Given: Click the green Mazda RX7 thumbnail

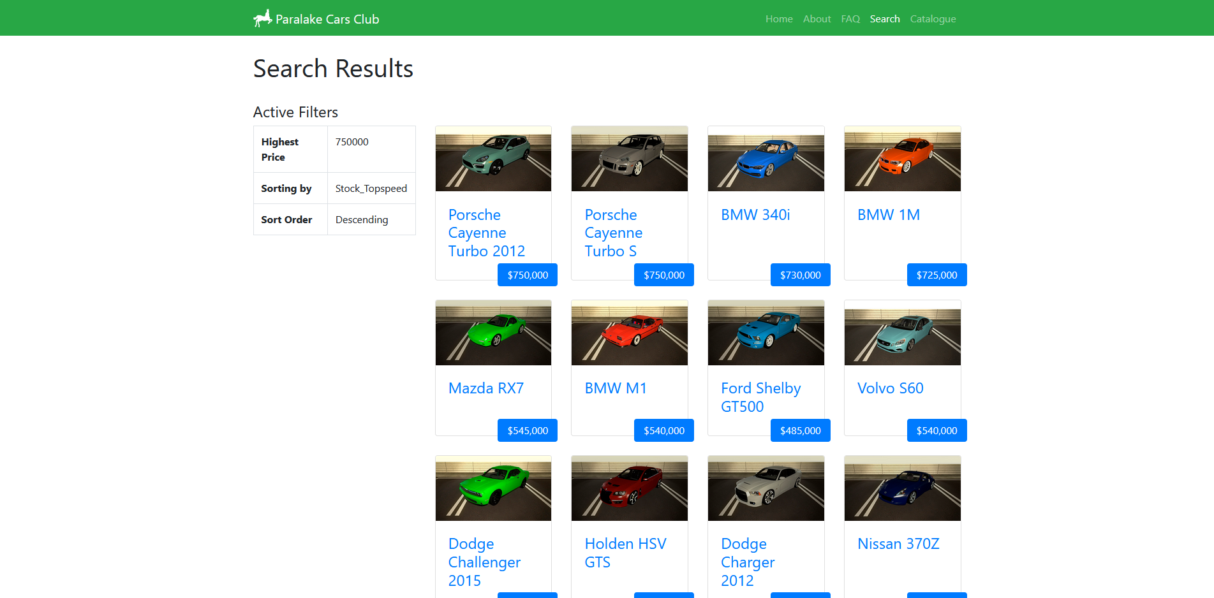Looking at the screenshot, I should pyautogui.click(x=493, y=332).
